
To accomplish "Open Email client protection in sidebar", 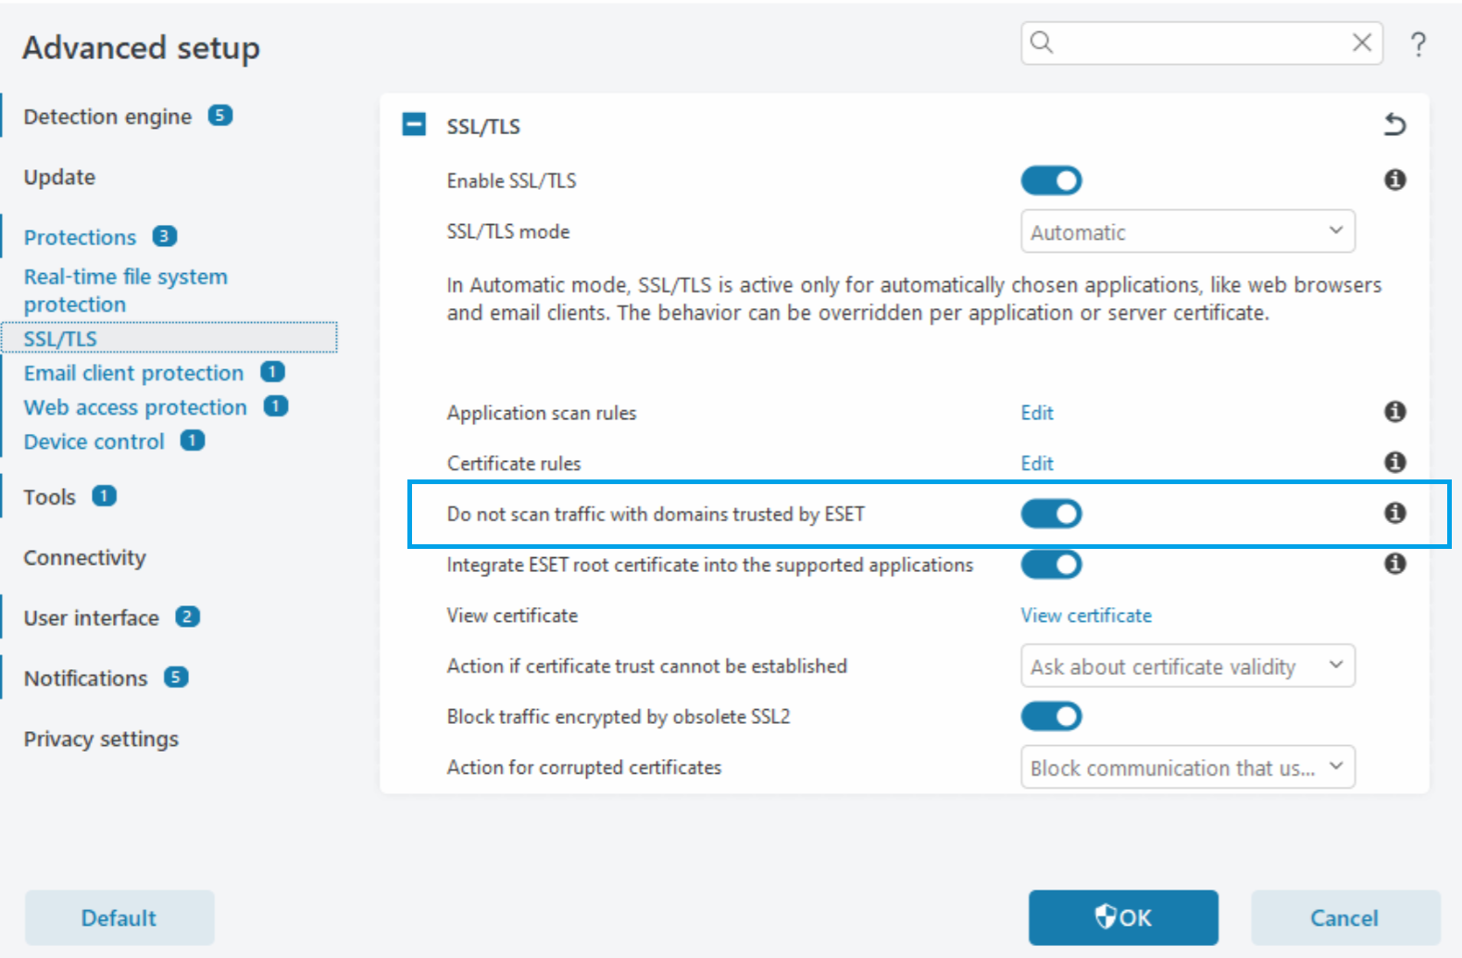I will [133, 373].
